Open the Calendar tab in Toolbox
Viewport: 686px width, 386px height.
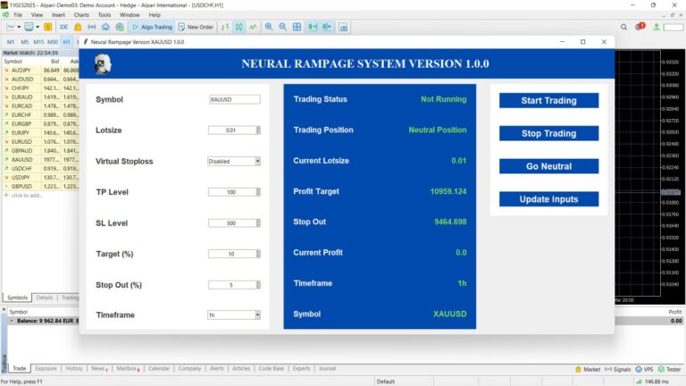(159, 368)
